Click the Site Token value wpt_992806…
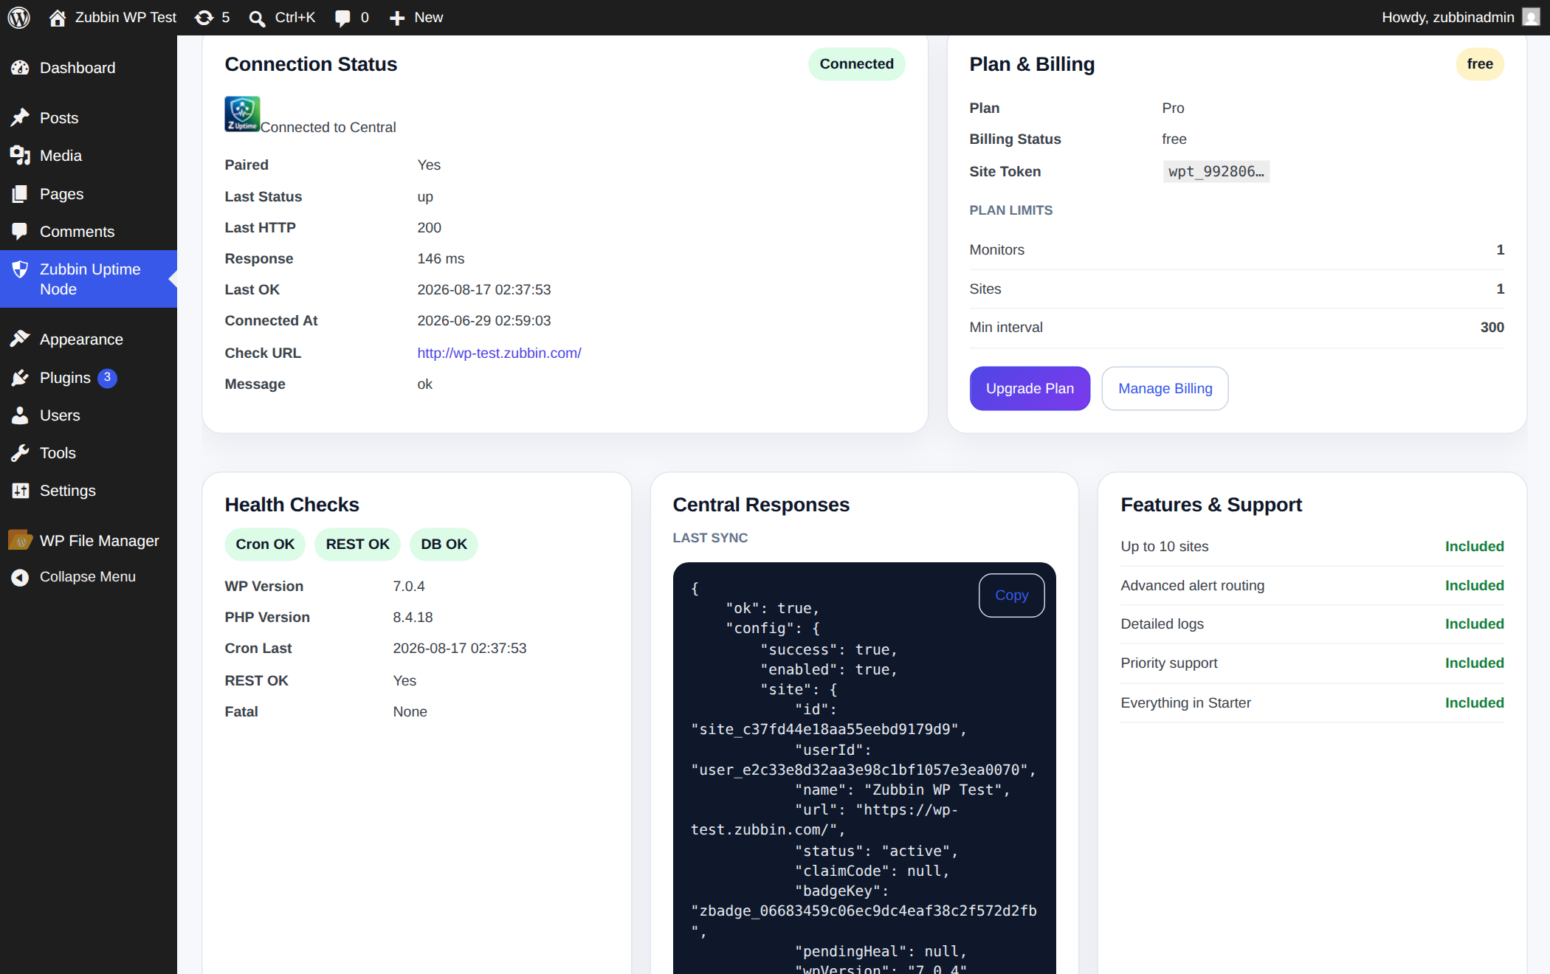The image size is (1550, 974). (x=1216, y=172)
